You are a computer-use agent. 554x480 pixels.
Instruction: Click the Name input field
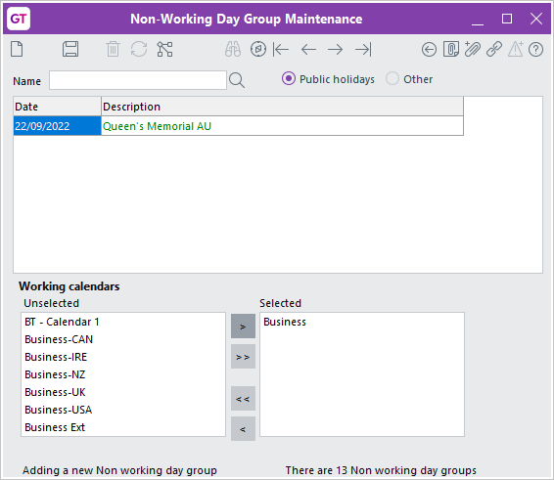coord(138,80)
